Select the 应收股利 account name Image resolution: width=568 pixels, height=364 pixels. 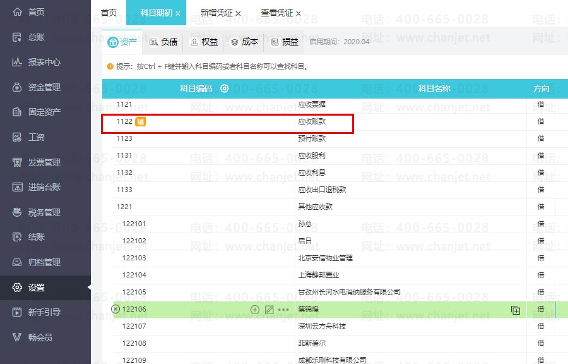pyautogui.click(x=312, y=155)
